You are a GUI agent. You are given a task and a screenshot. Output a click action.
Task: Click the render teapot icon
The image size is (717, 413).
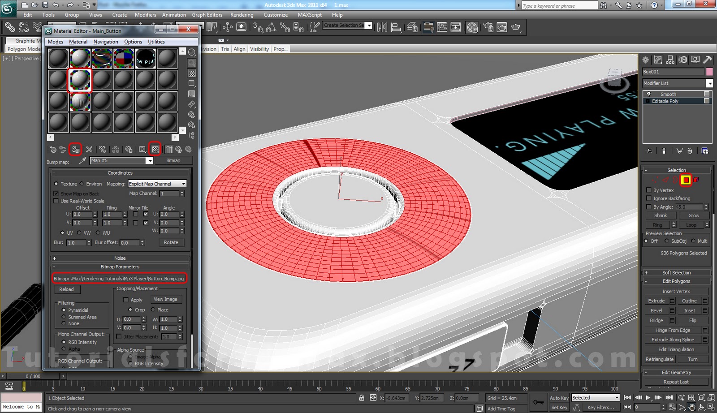(515, 27)
